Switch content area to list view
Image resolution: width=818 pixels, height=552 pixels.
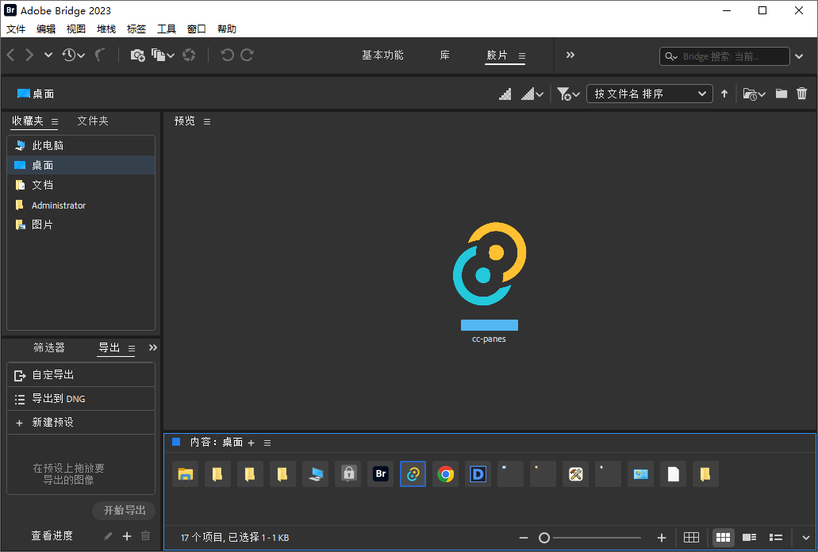pyautogui.click(x=775, y=538)
